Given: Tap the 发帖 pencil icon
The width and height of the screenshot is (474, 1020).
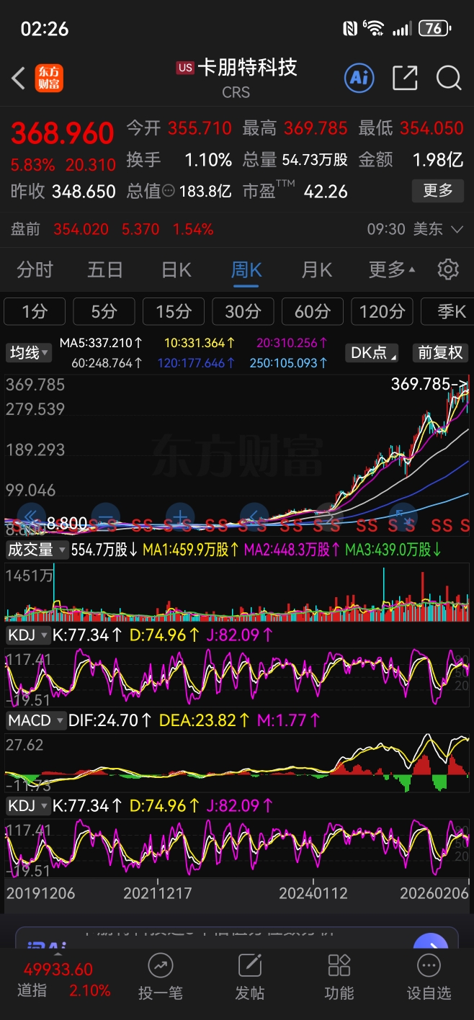Looking at the screenshot, I should pos(250,965).
